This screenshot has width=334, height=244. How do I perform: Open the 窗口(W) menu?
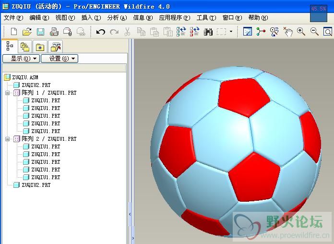(232, 18)
